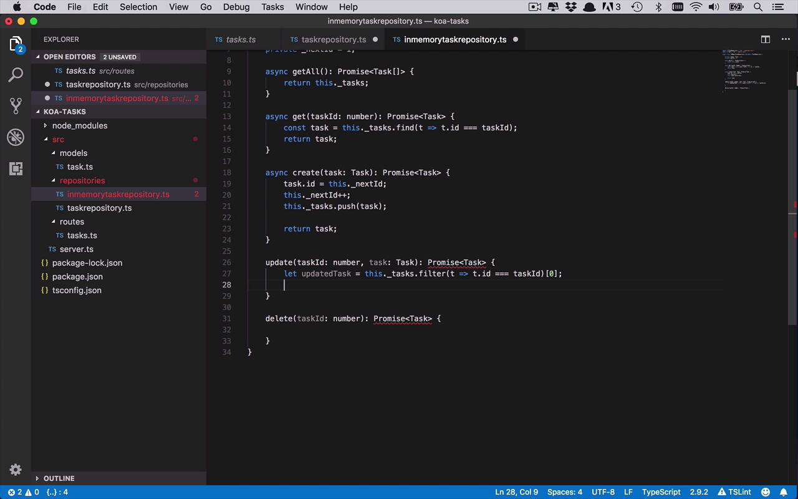The width and height of the screenshot is (798, 499).
Task: Switch to the taskrepository.ts tab
Action: pos(333,39)
